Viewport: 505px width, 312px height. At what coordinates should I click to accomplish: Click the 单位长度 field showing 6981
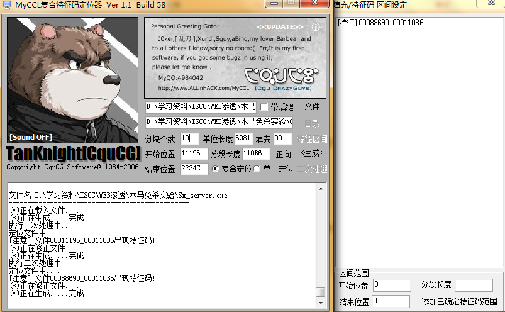coord(244,139)
